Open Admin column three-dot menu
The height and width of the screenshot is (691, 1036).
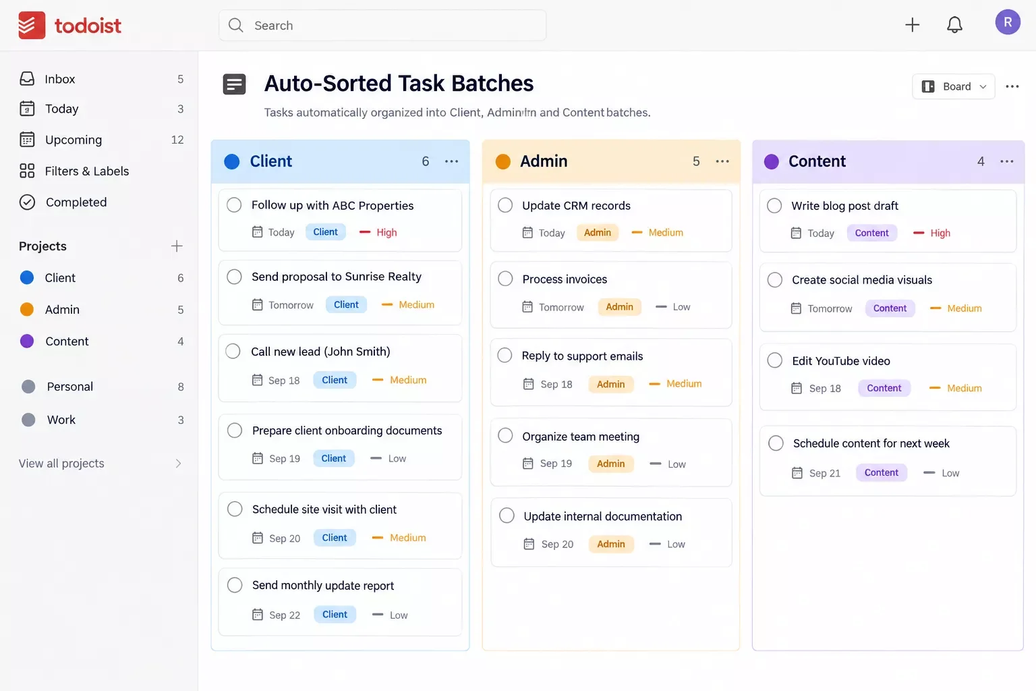tap(722, 161)
